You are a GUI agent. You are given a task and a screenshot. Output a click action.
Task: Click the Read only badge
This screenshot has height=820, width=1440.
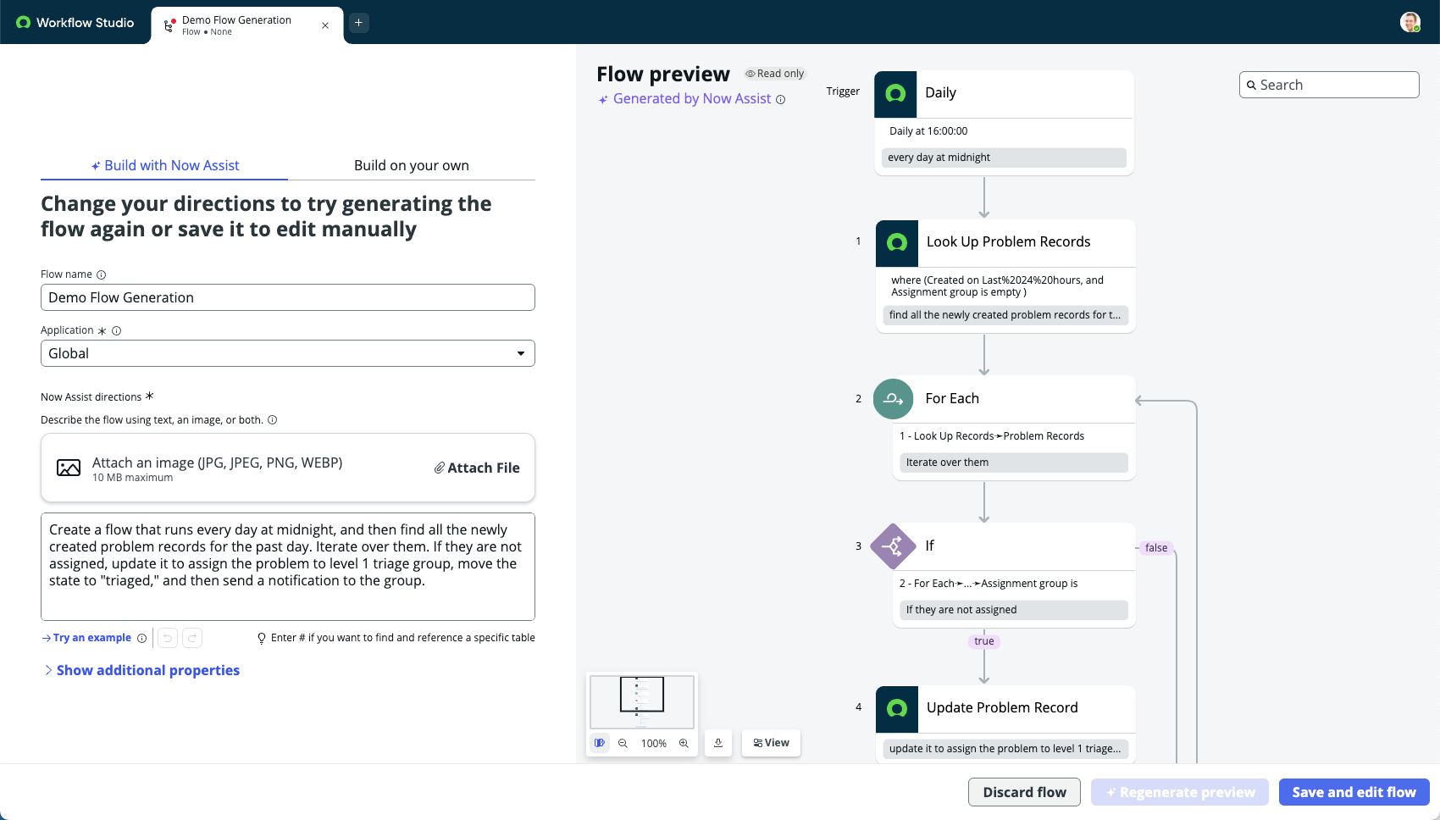click(774, 74)
